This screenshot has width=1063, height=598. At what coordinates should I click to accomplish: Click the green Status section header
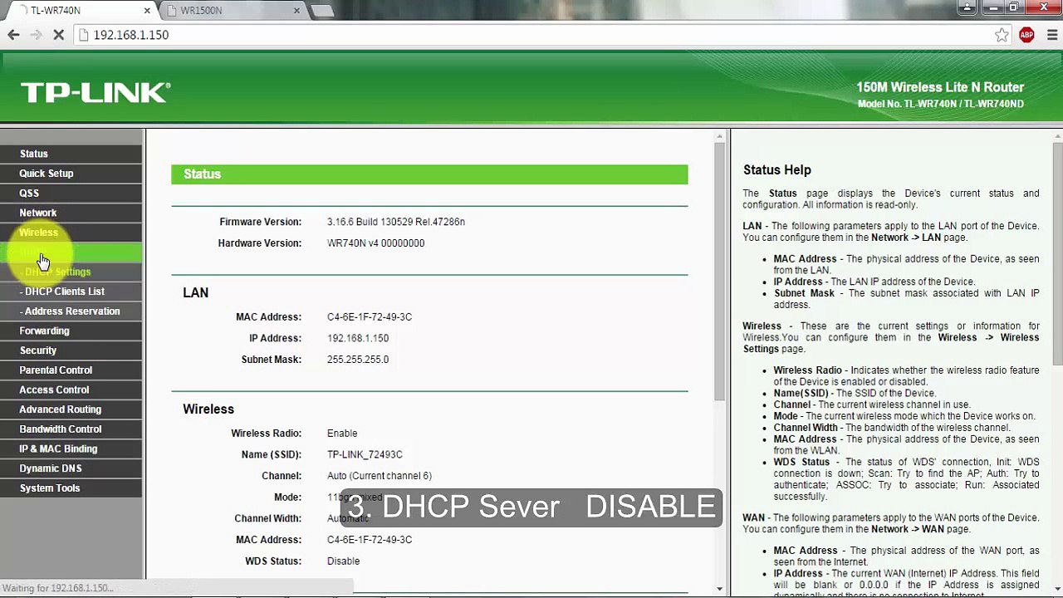click(x=429, y=174)
